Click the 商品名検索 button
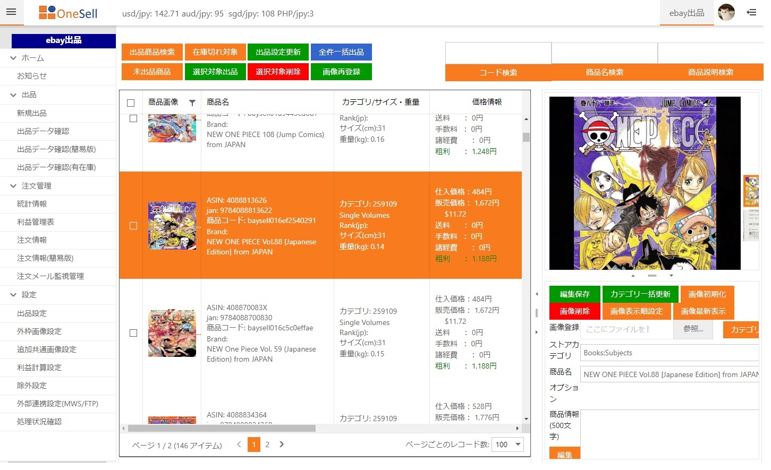771x470 pixels. point(605,73)
